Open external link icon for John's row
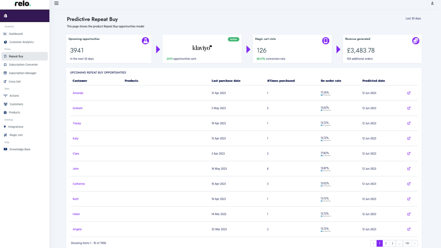The width and height of the screenshot is (441, 248). pos(409,169)
